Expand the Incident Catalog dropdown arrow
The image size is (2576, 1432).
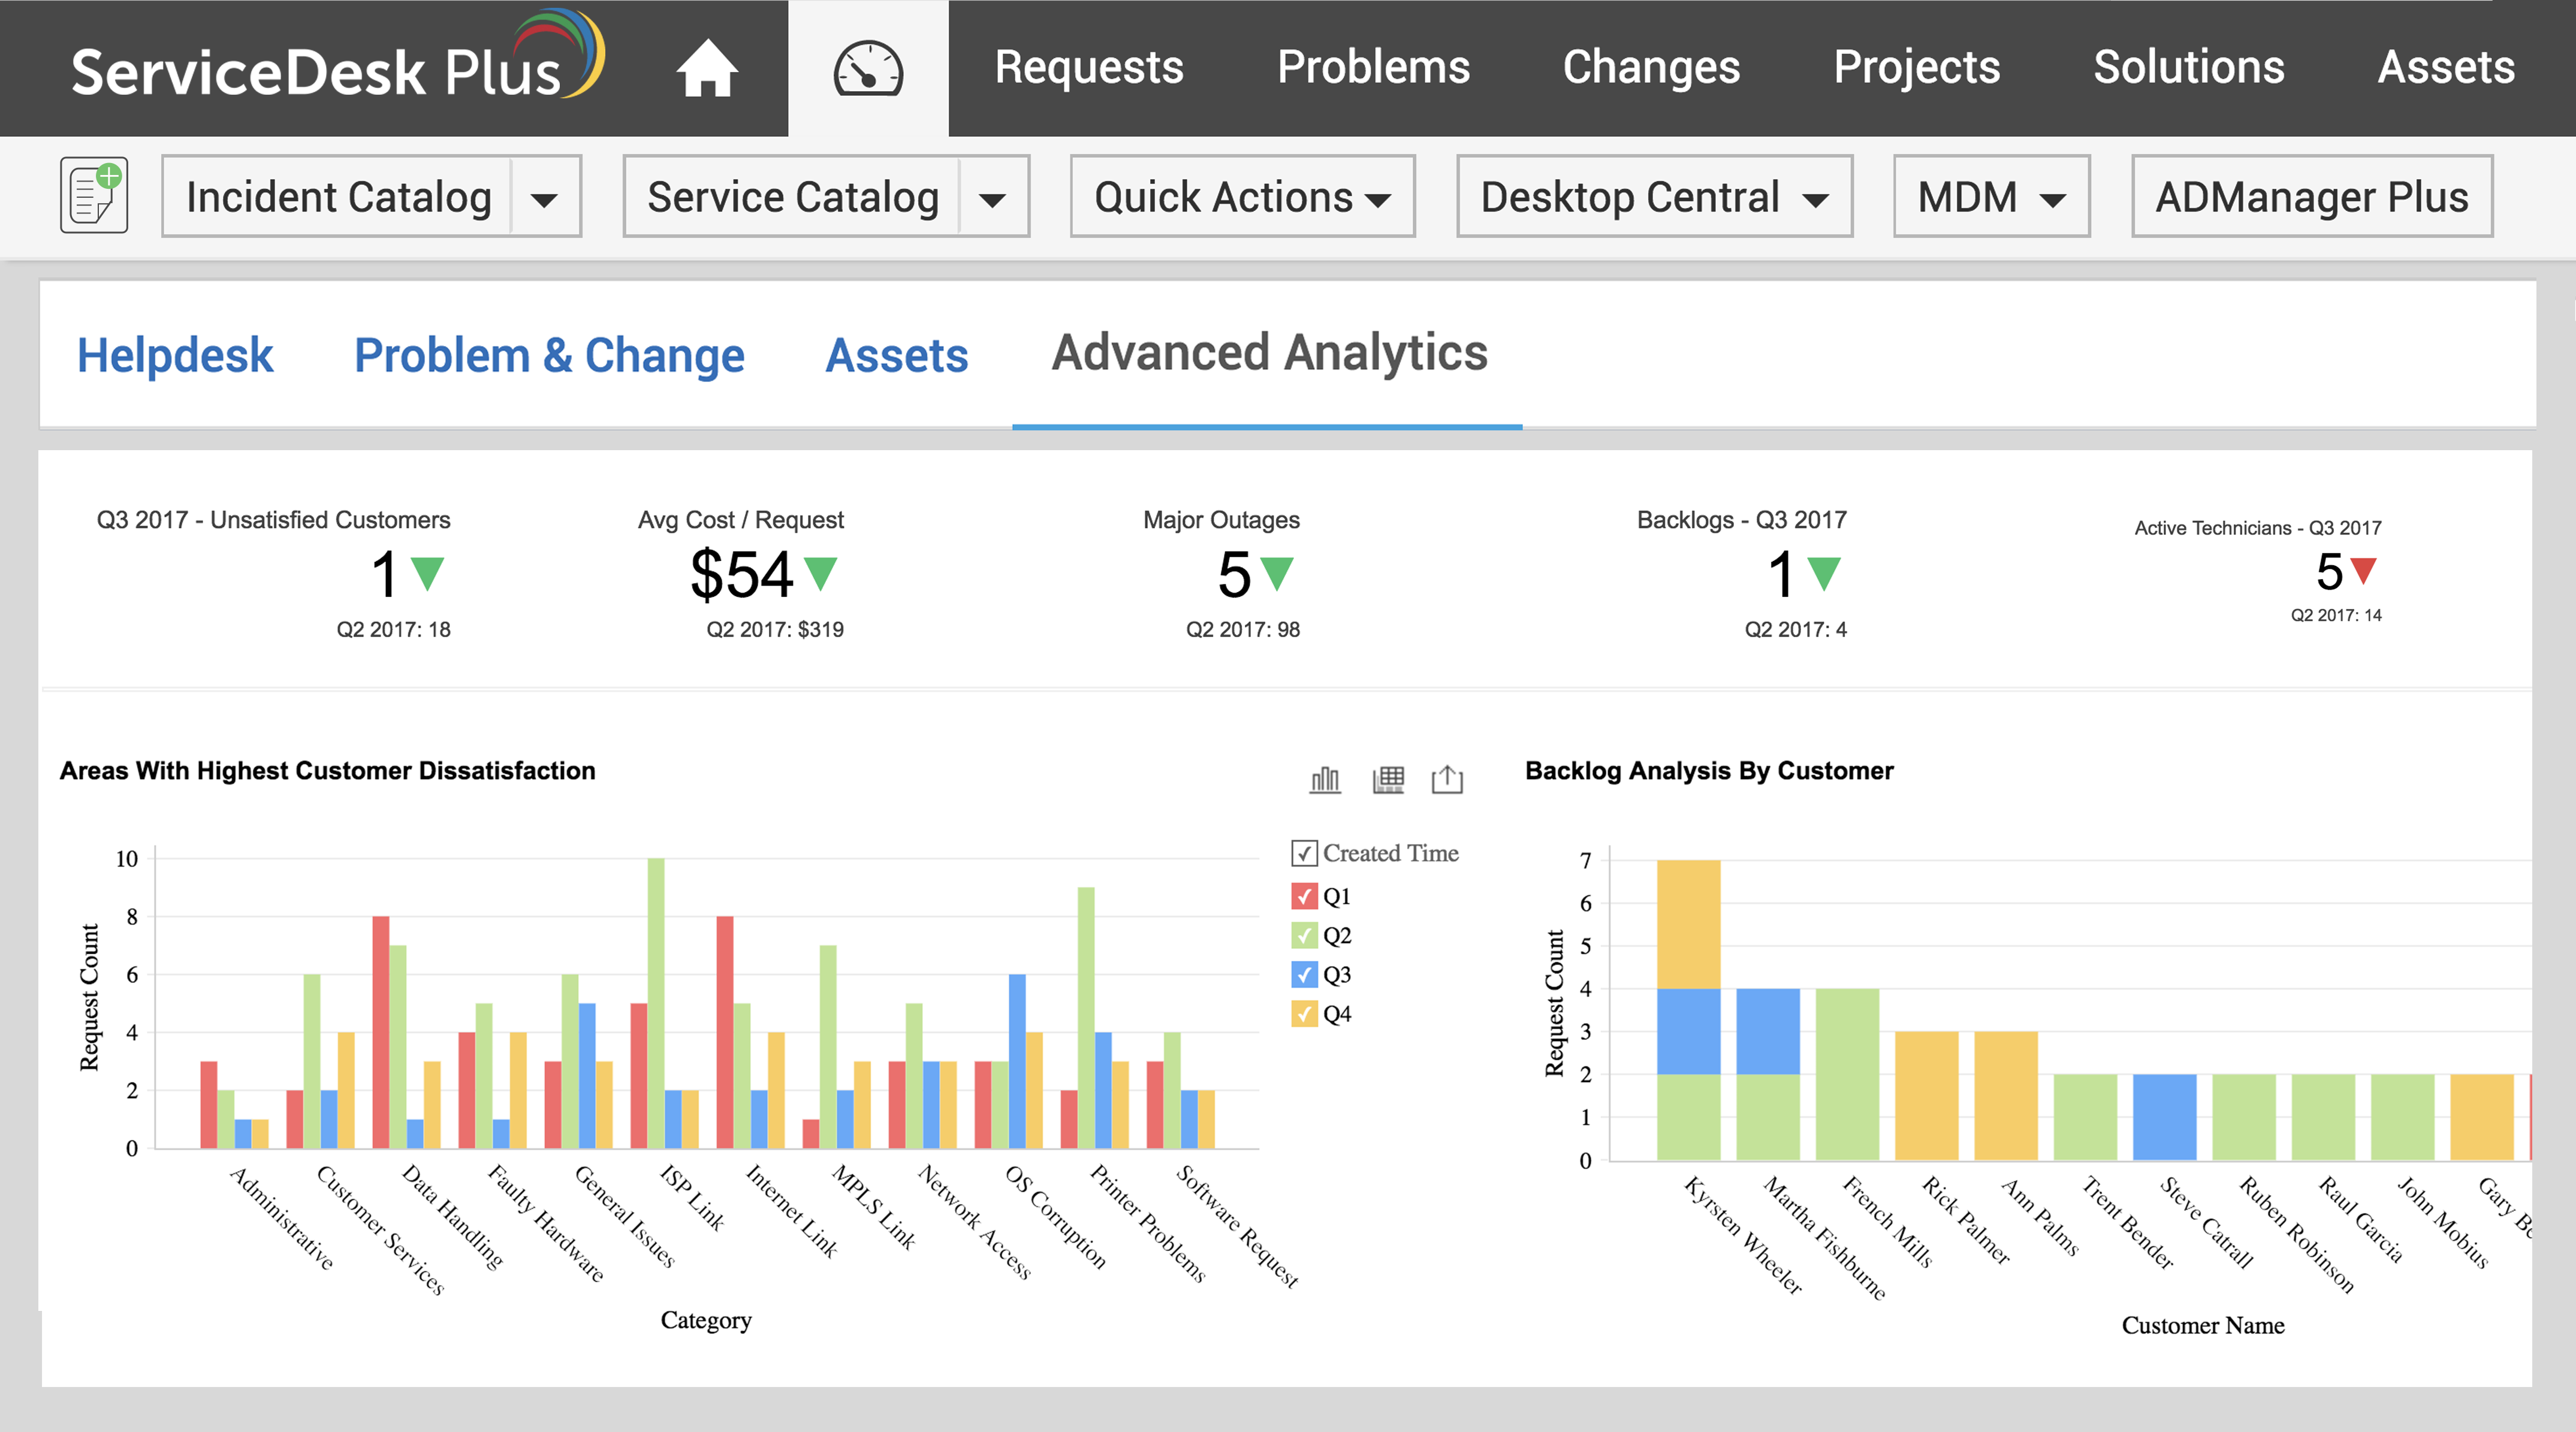point(545,198)
